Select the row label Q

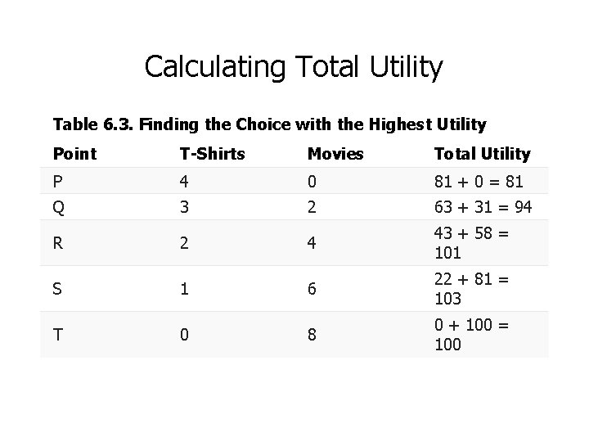coord(59,207)
